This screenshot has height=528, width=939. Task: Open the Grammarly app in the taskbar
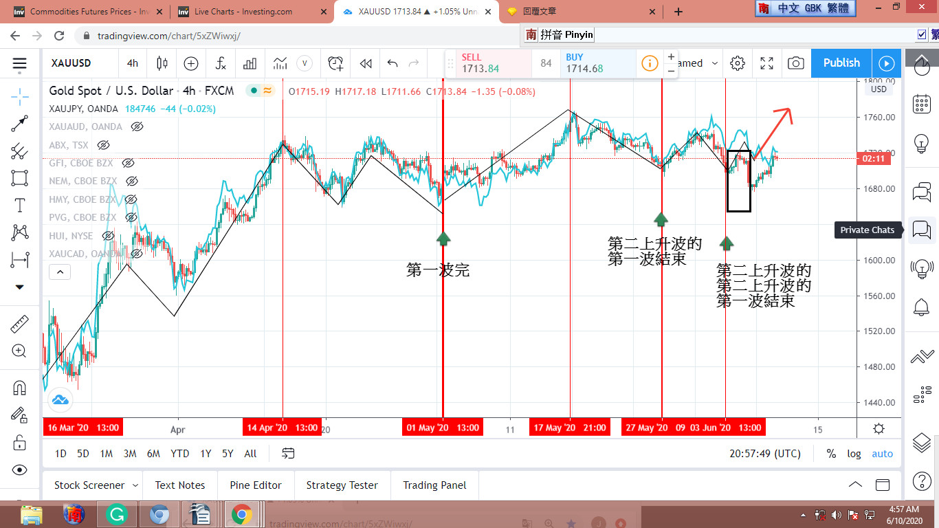coord(117,514)
